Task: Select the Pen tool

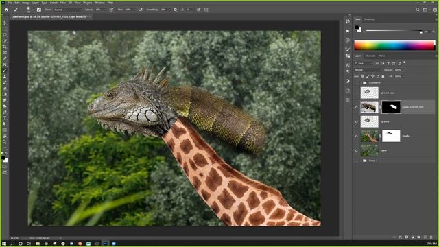Action: (5, 112)
